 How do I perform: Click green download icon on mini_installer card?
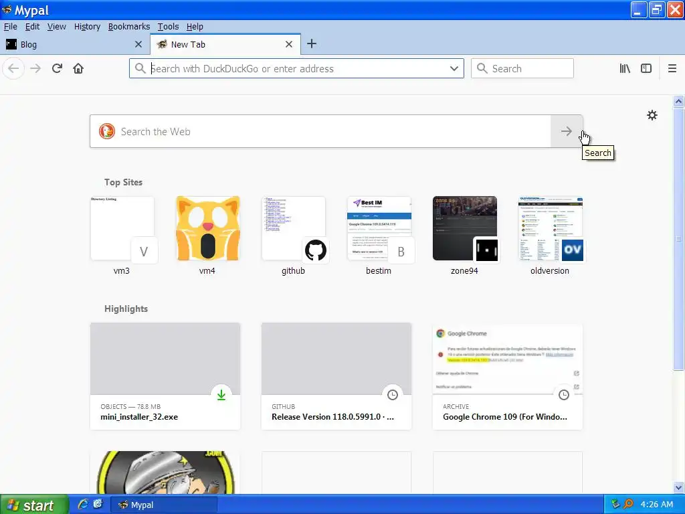click(221, 395)
